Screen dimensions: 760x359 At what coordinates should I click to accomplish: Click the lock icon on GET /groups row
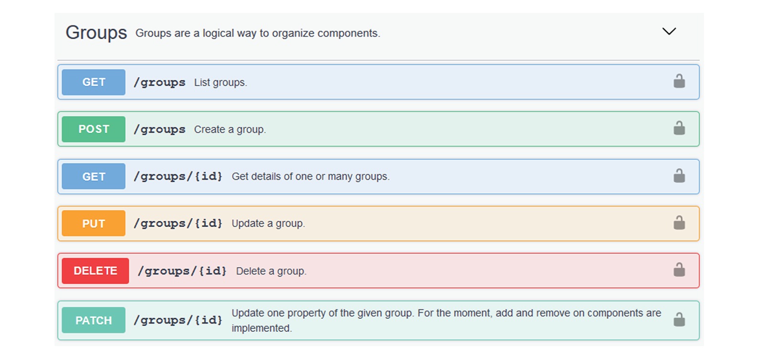point(679,82)
